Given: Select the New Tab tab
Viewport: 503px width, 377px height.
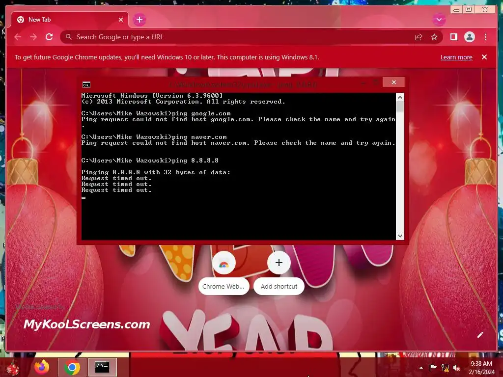Looking at the screenshot, I should 70,20.
